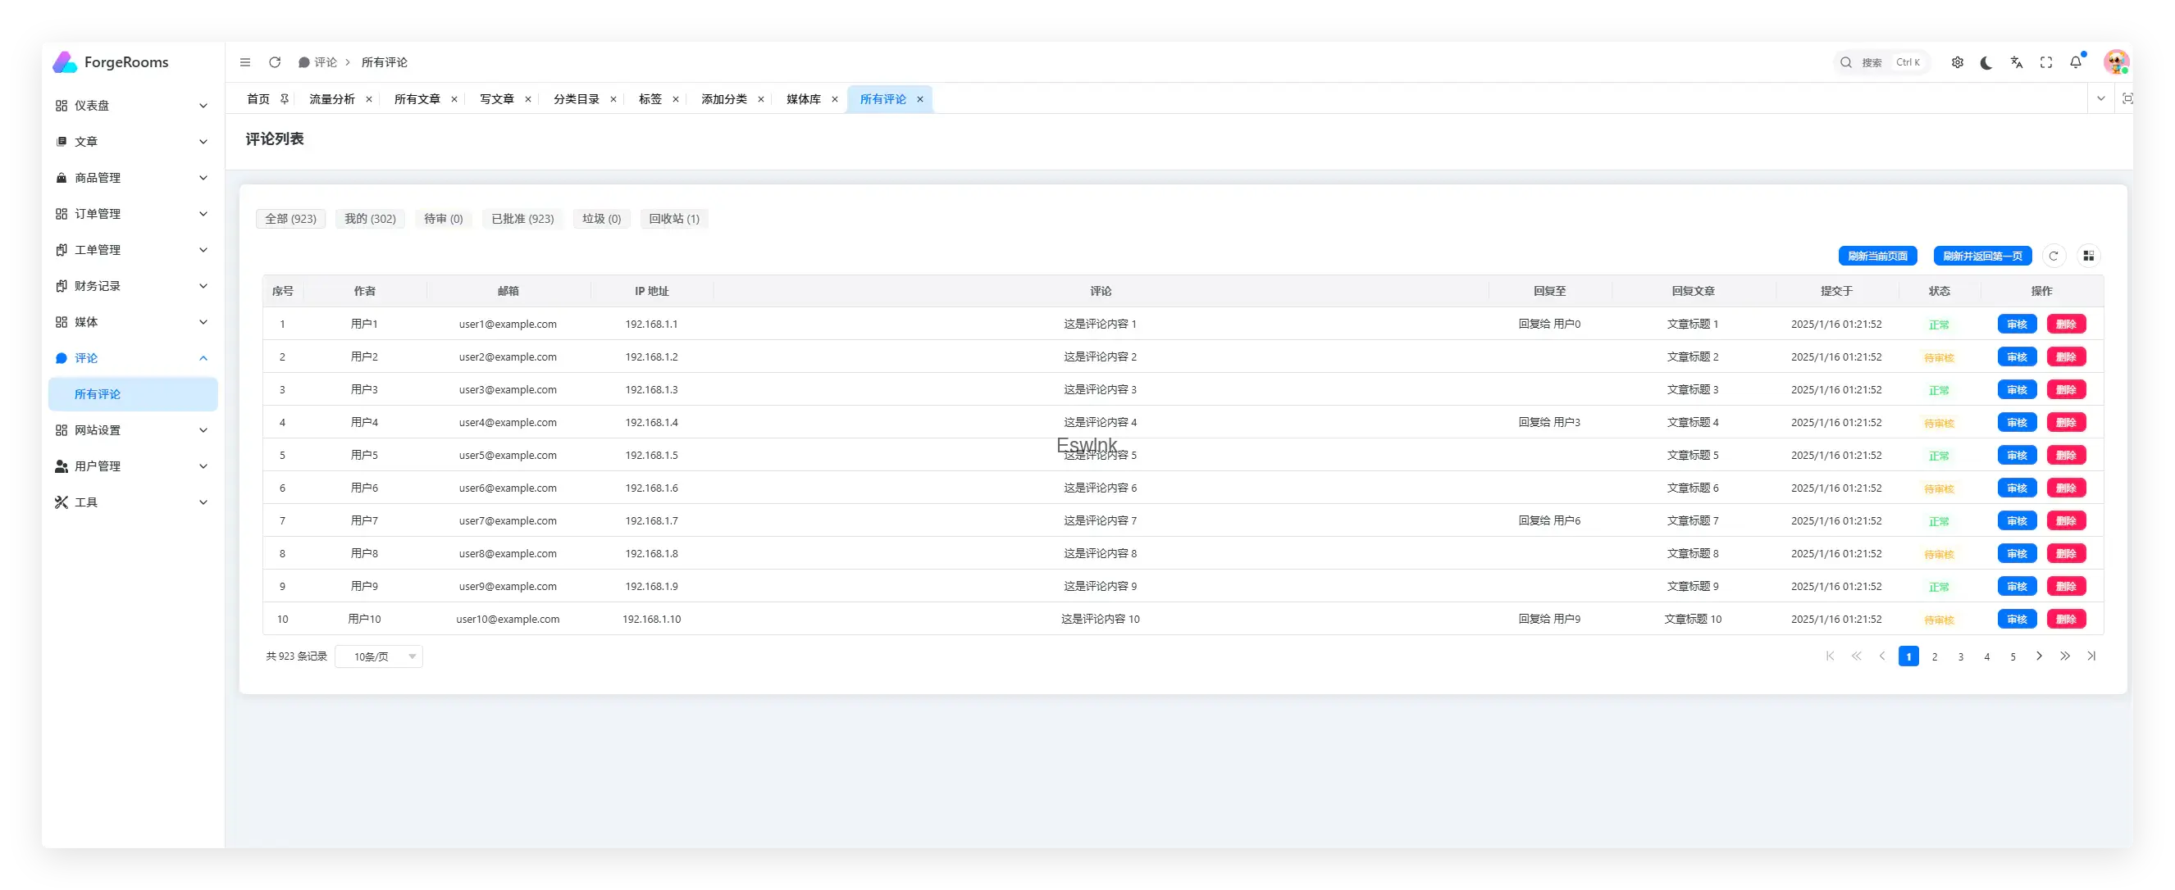Switch to the 媒体库 tab
This screenshot has height=890, width=2175.
(x=803, y=98)
